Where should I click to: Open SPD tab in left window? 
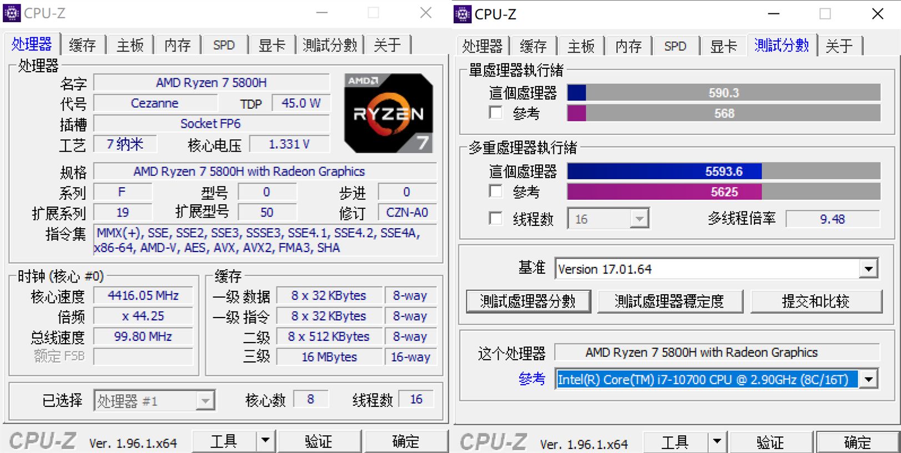224,45
